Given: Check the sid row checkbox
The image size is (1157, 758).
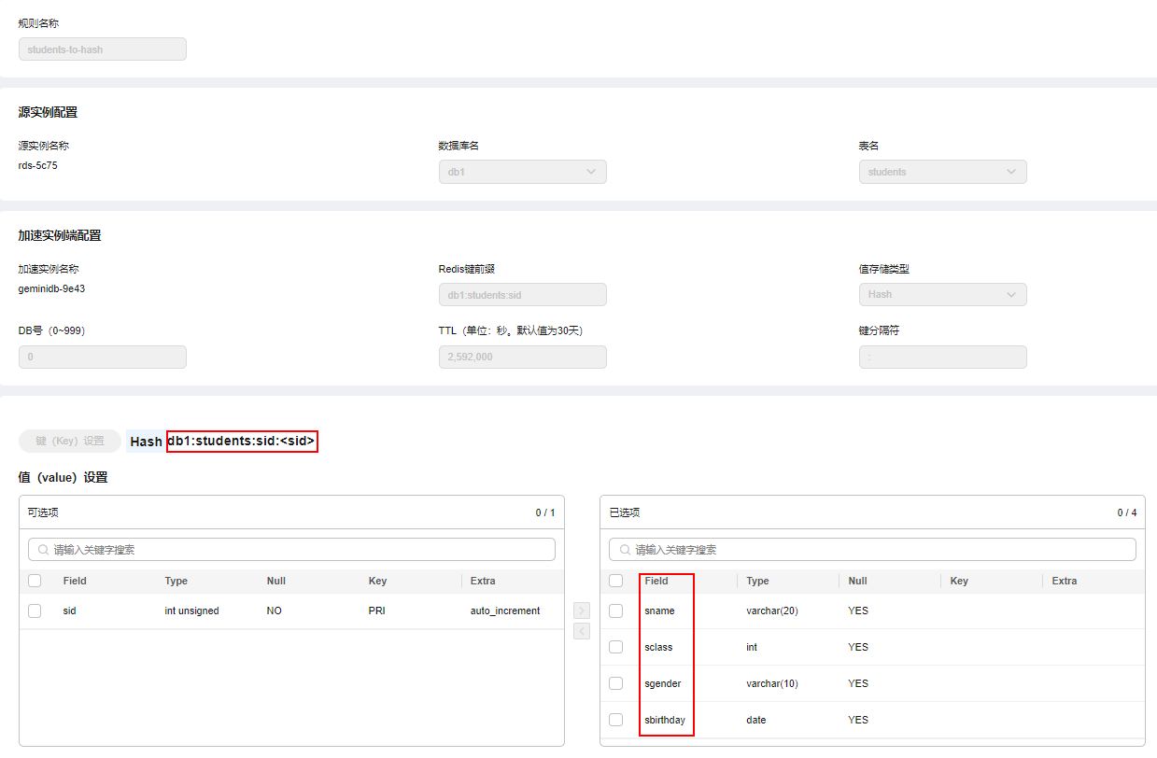Looking at the screenshot, I should pyautogui.click(x=35, y=611).
